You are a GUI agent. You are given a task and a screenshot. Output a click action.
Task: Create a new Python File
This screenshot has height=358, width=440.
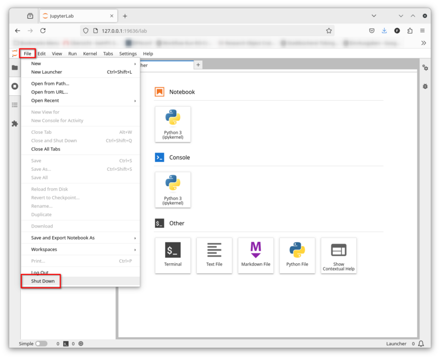pyautogui.click(x=297, y=256)
